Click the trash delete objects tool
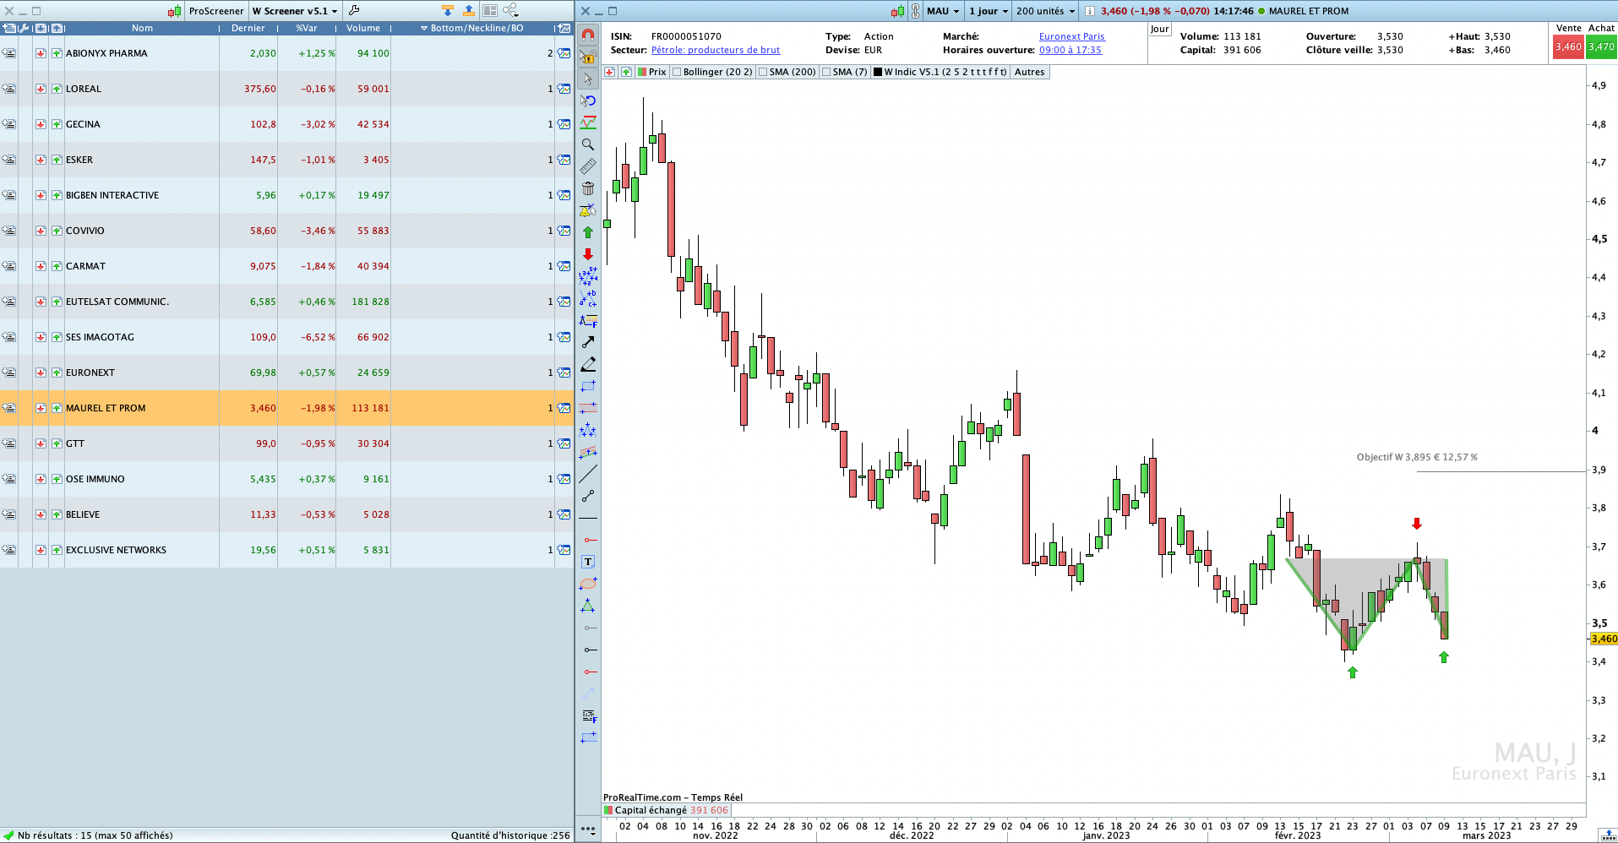Image resolution: width=1618 pixels, height=843 pixels. 588,188
